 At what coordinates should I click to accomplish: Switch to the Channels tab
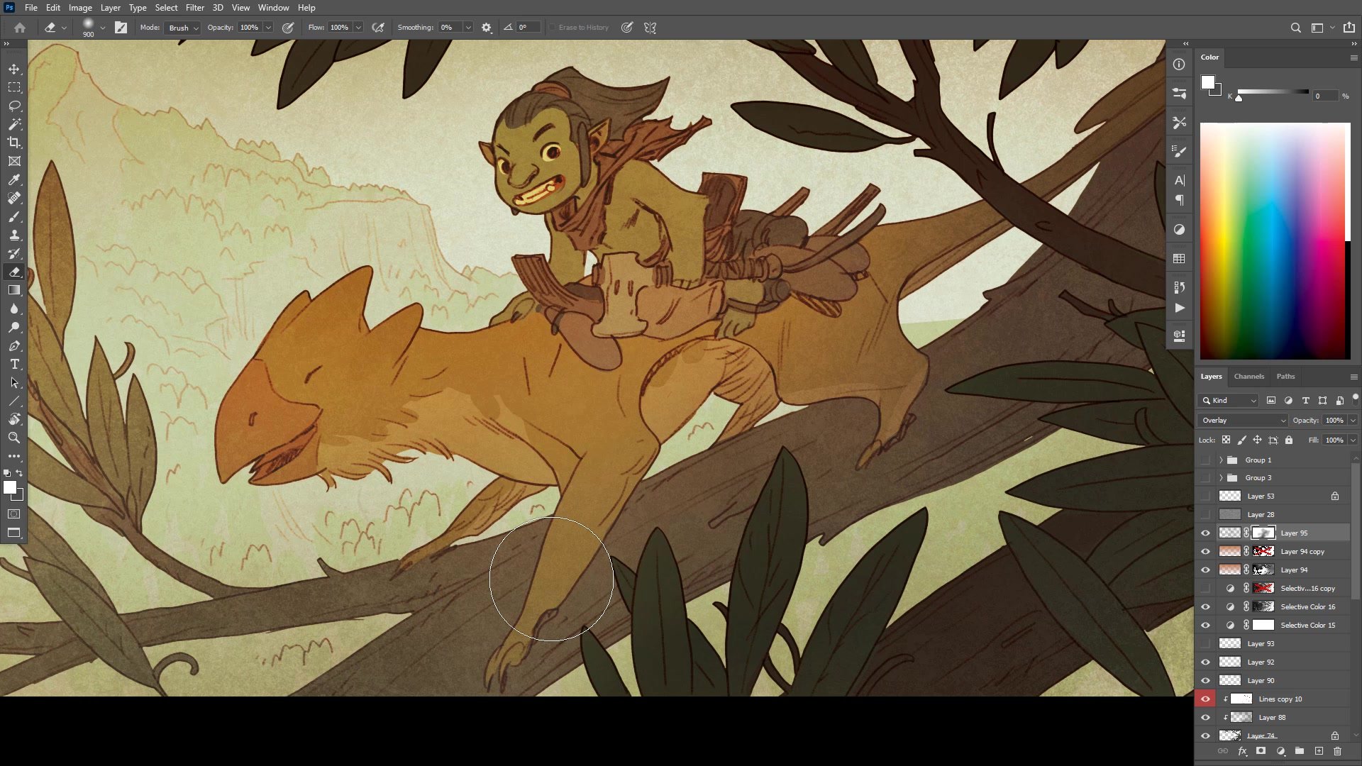[1248, 377]
